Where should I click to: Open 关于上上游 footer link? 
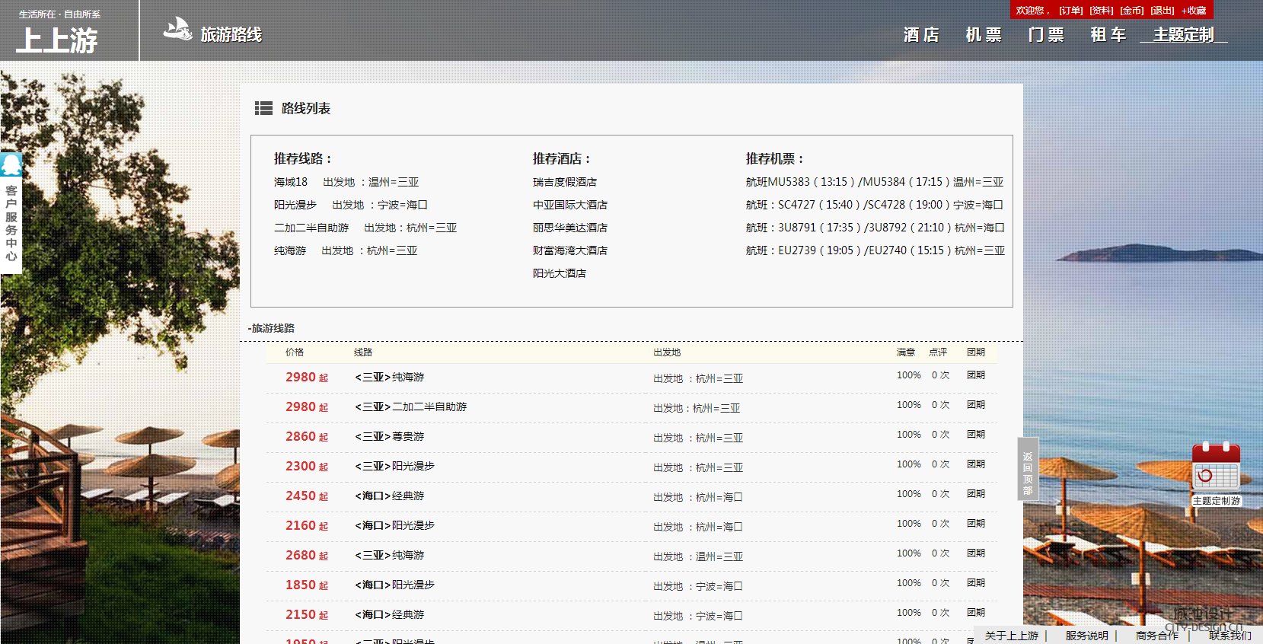(x=1012, y=636)
